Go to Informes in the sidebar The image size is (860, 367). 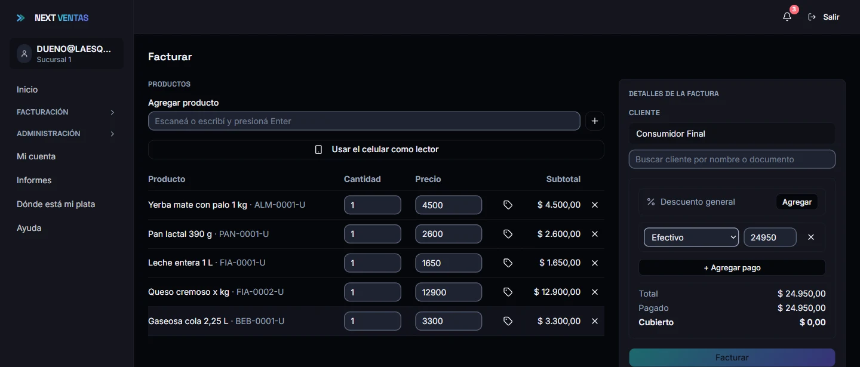pyautogui.click(x=34, y=180)
